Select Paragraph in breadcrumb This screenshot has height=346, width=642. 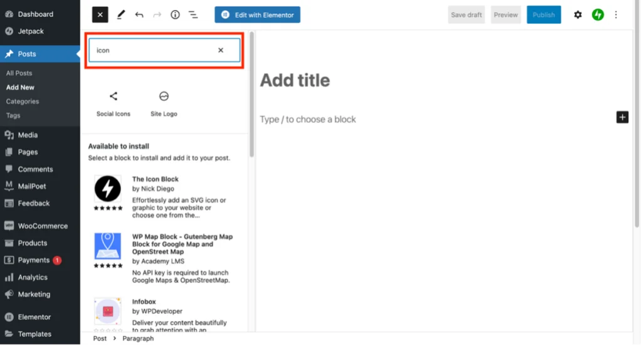138,339
